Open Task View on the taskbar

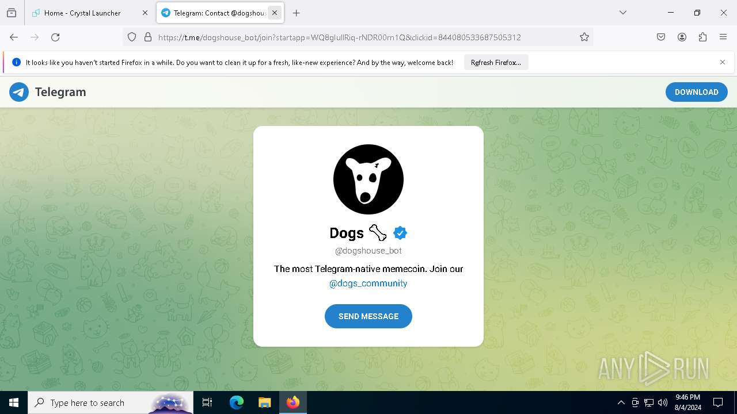[207, 402]
